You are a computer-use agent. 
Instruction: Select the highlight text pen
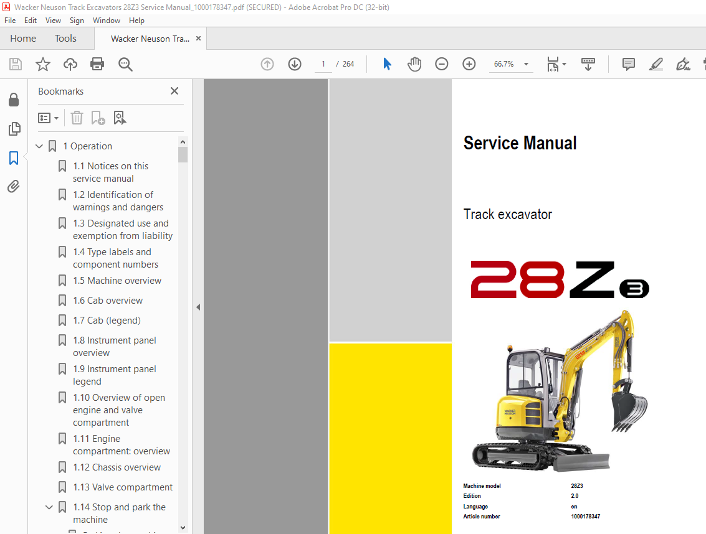(656, 64)
